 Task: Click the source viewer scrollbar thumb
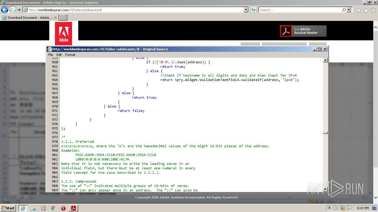pos(325,132)
